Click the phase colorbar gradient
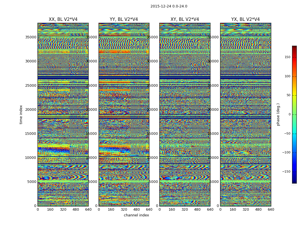The height and width of the screenshot is (229, 301). click(x=294, y=114)
